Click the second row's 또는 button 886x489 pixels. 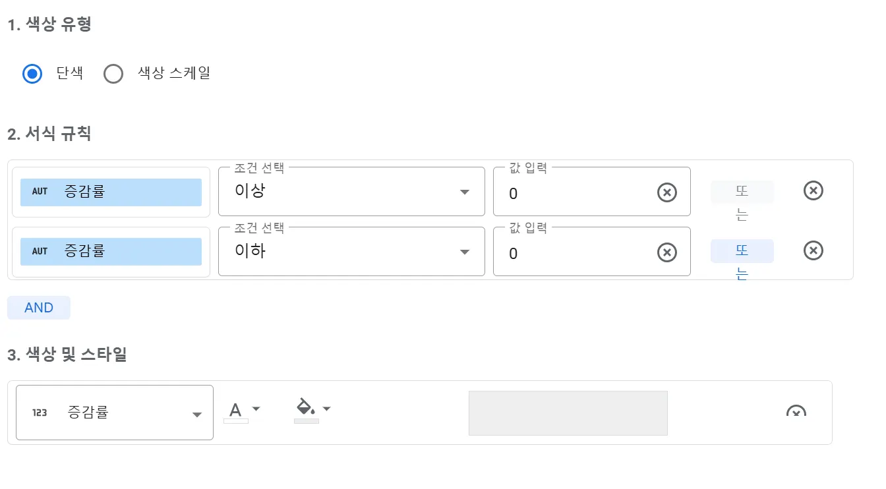coord(742,252)
